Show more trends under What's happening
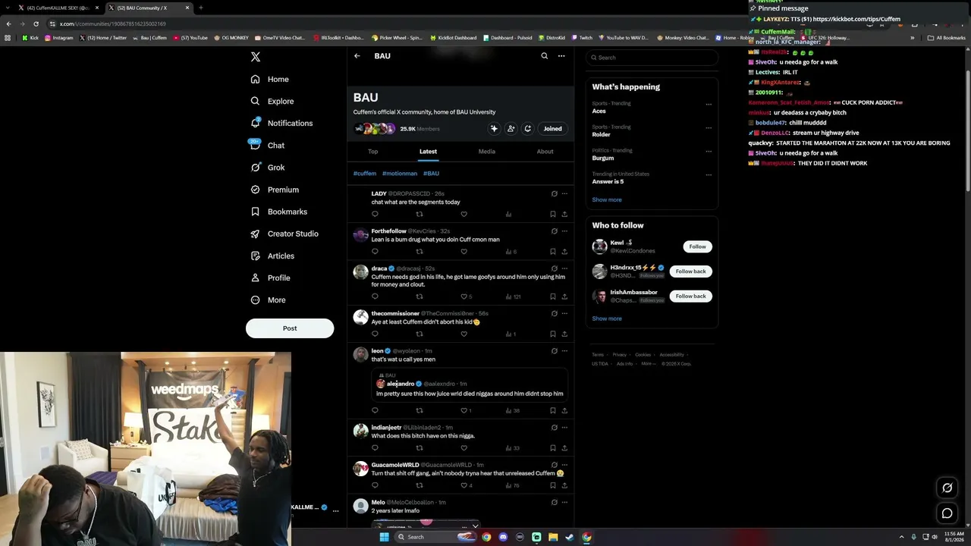This screenshot has width=971, height=546. [607, 200]
